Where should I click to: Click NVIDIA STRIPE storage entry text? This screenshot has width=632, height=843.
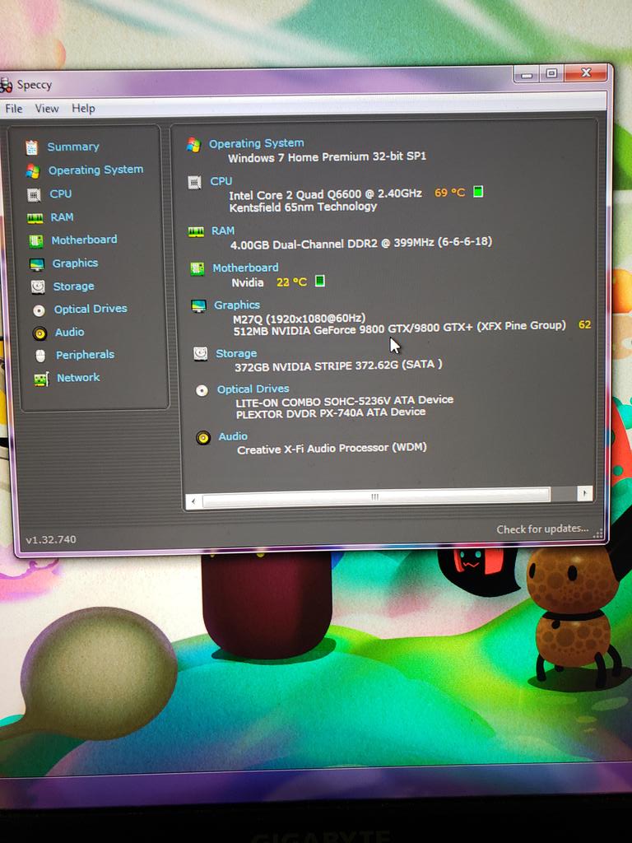(x=338, y=366)
